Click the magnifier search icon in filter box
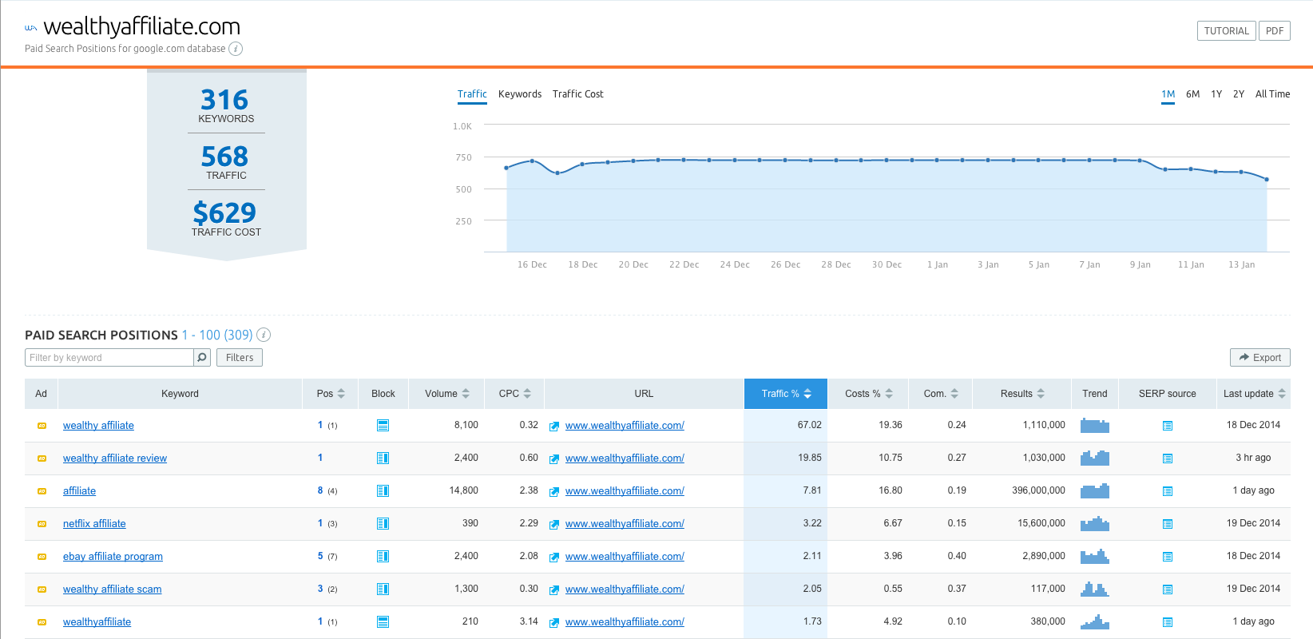1313x639 pixels. 202,358
